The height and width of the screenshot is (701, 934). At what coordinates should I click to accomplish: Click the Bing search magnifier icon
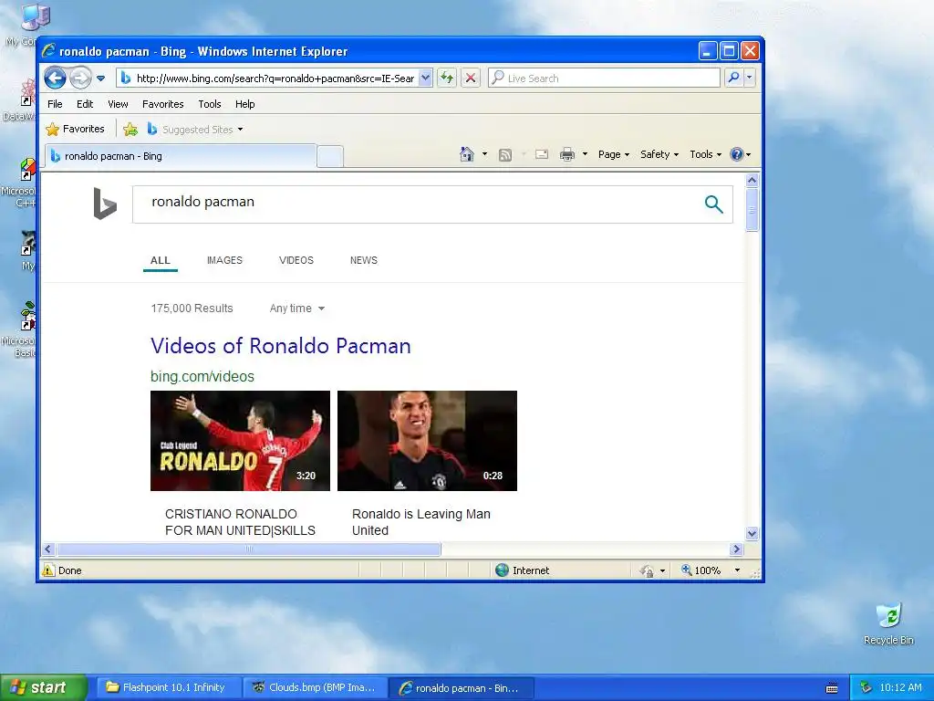click(x=713, y=204)
